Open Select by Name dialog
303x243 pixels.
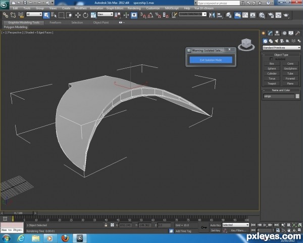(x=54, y=15)
